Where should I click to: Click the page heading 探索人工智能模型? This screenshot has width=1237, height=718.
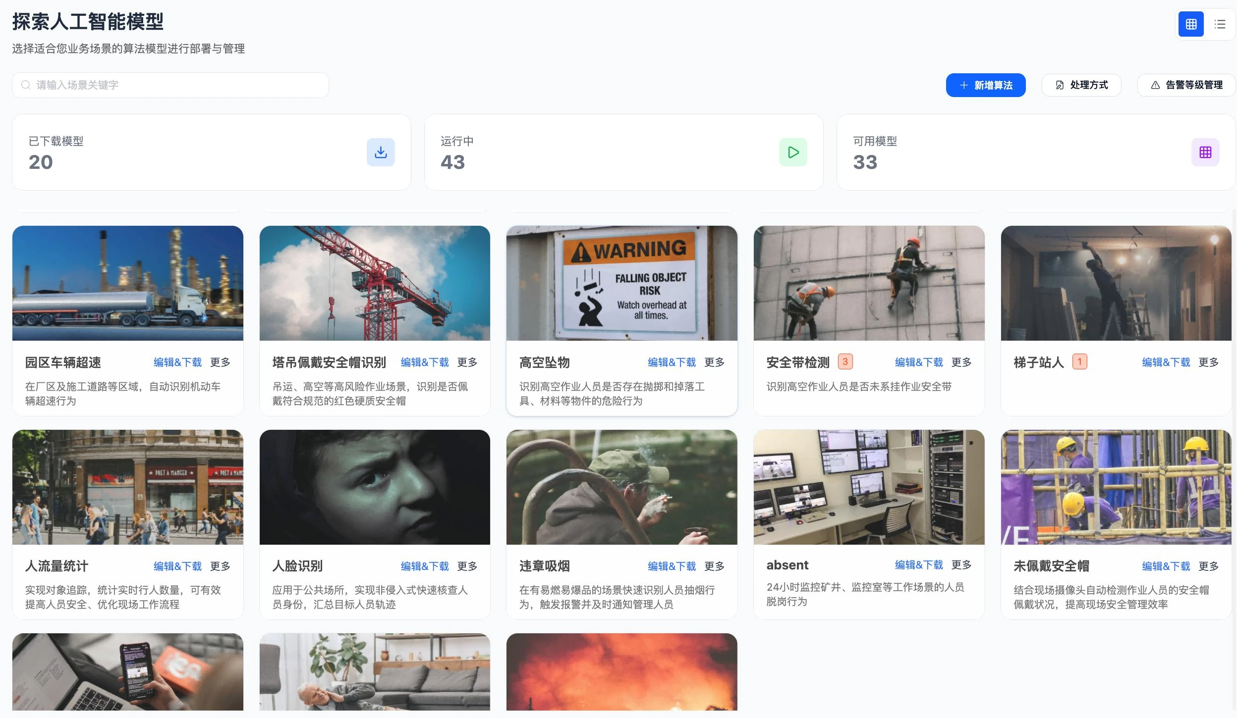pos(88,22)
